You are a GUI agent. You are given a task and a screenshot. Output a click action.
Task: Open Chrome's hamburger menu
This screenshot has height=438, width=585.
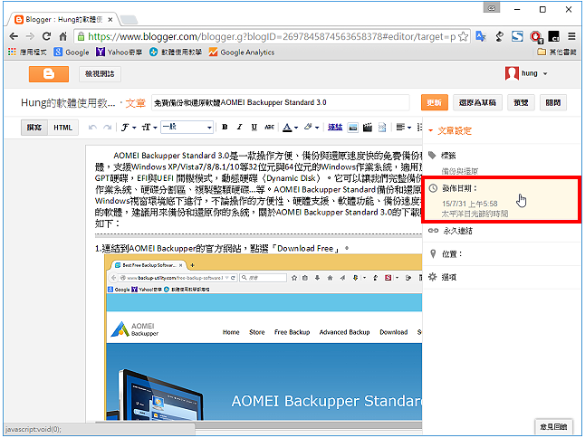coord(571,36)
